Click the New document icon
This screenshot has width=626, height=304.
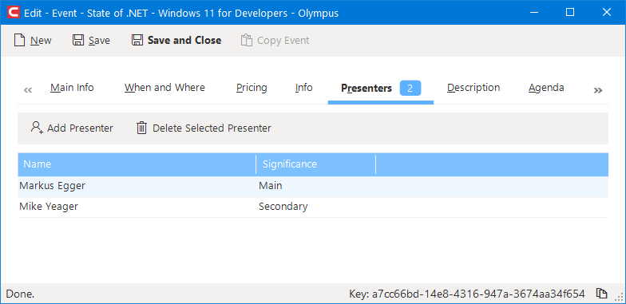click(x=19, y=40)
